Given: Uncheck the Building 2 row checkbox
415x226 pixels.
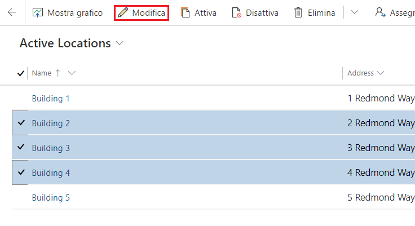Looking at the screenshot, I should (x=21, y=123).
